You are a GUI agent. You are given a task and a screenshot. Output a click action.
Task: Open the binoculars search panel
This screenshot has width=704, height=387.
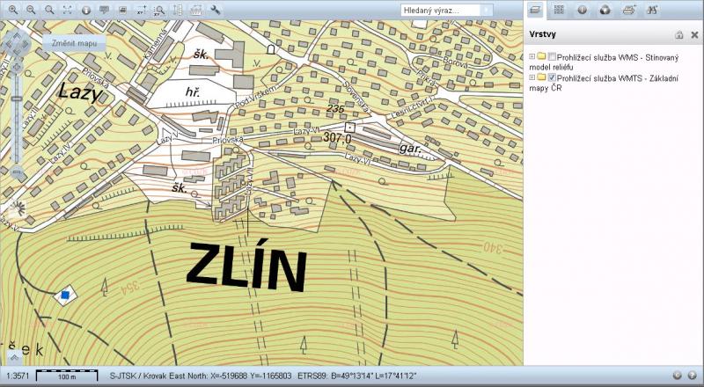(x=652, y=11)
